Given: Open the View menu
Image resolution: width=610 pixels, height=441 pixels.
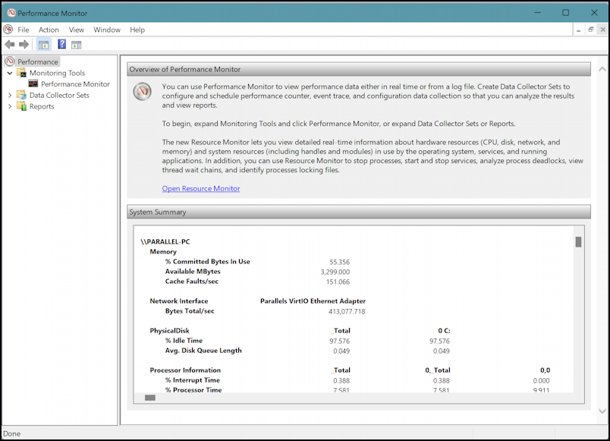Looking at the screenshot, I should (76, 30).
